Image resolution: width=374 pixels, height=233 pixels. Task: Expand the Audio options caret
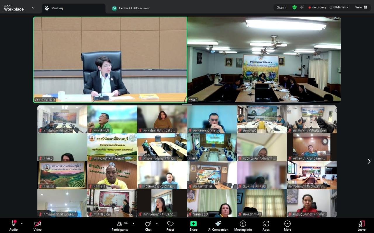pos(22,224)
